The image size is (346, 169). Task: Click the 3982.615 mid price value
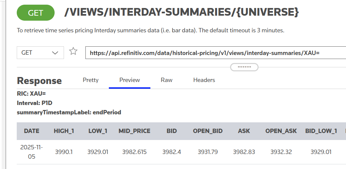(134, 152)
